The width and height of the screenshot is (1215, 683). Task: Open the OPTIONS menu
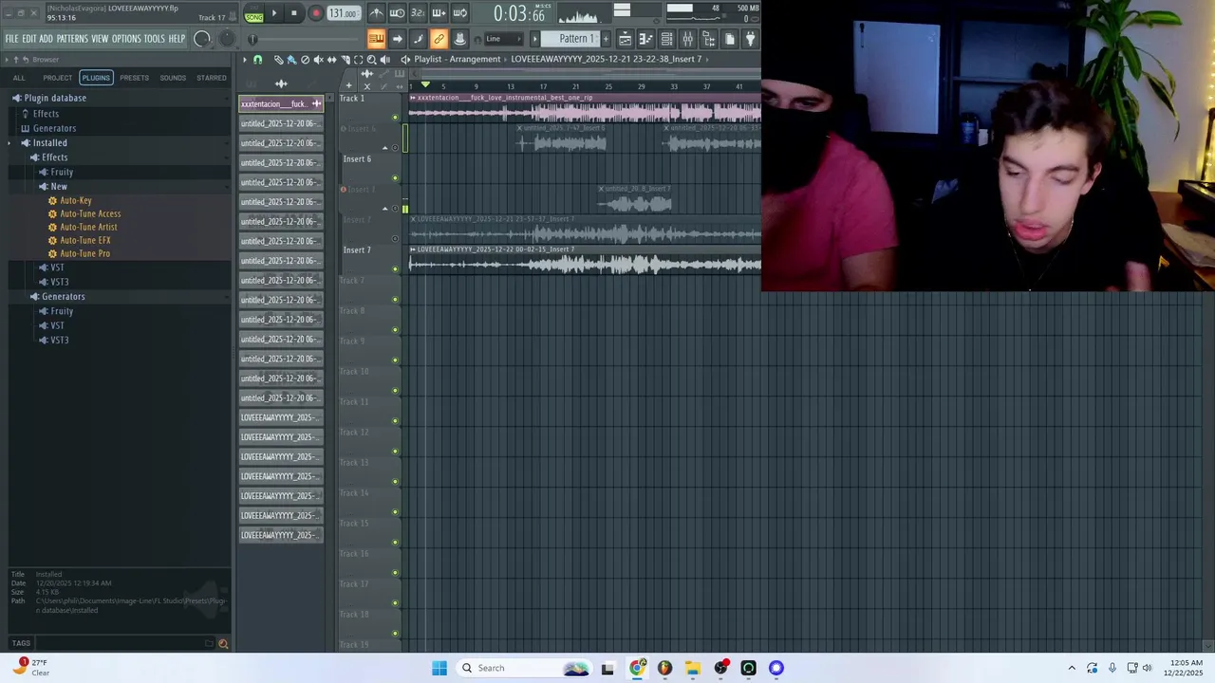126,39
